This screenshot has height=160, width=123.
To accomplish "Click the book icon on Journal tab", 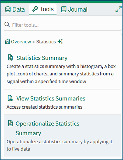I will pyautogui.click(x=64, y=10).
